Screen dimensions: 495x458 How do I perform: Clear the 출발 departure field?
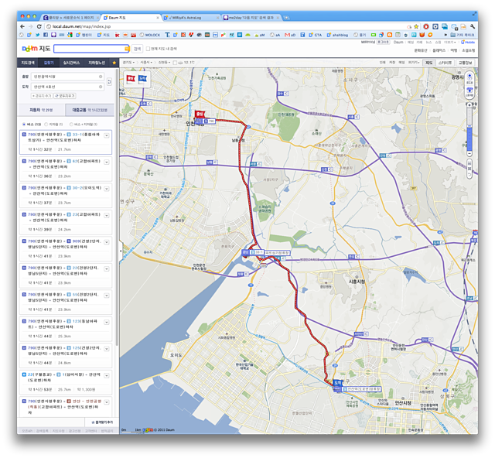pos(101,77)
